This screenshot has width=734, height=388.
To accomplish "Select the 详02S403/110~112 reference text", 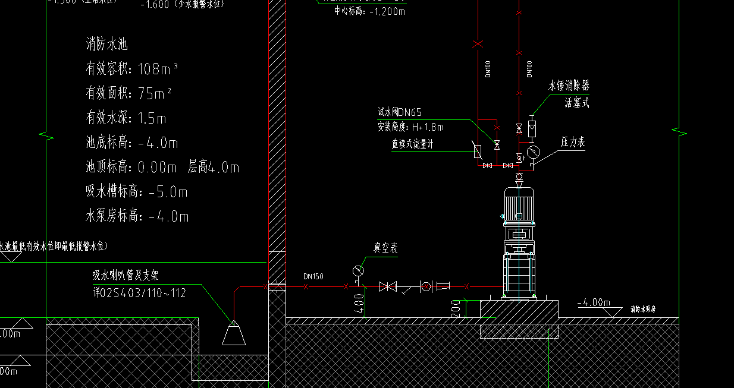I will point(139,292).
